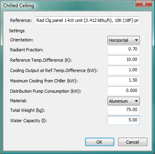This screenshot has height=154, width=155.
Task: Click the Total Weight (kg) input field
Action: click(123, 110)
